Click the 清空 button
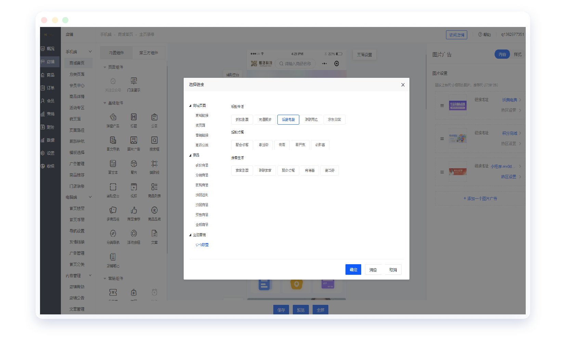This screenshot has height=340, width=563. [373, 270]
